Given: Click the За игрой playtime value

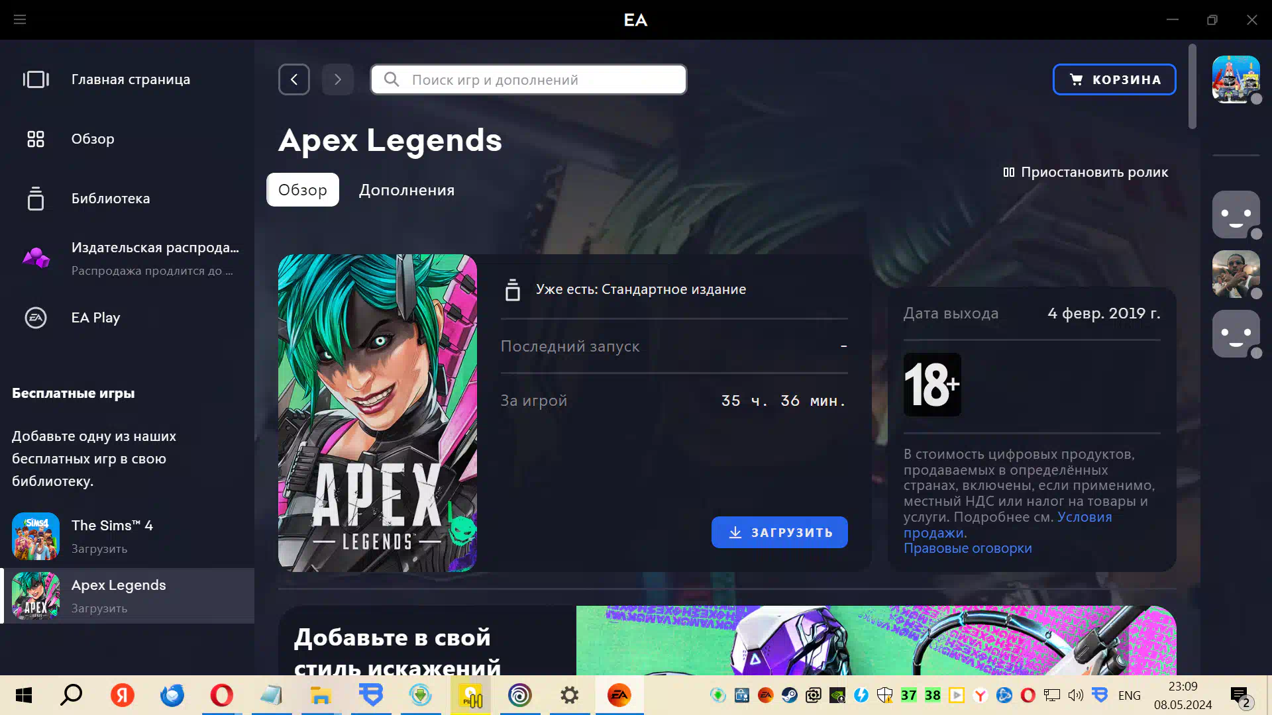Looking at the screenshot, I should pos(784,401).
